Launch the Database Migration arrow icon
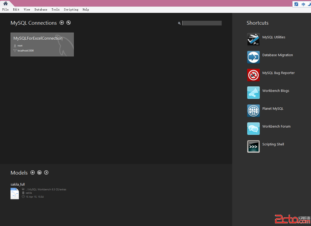The image size is (311, 226). coord(253,57)
